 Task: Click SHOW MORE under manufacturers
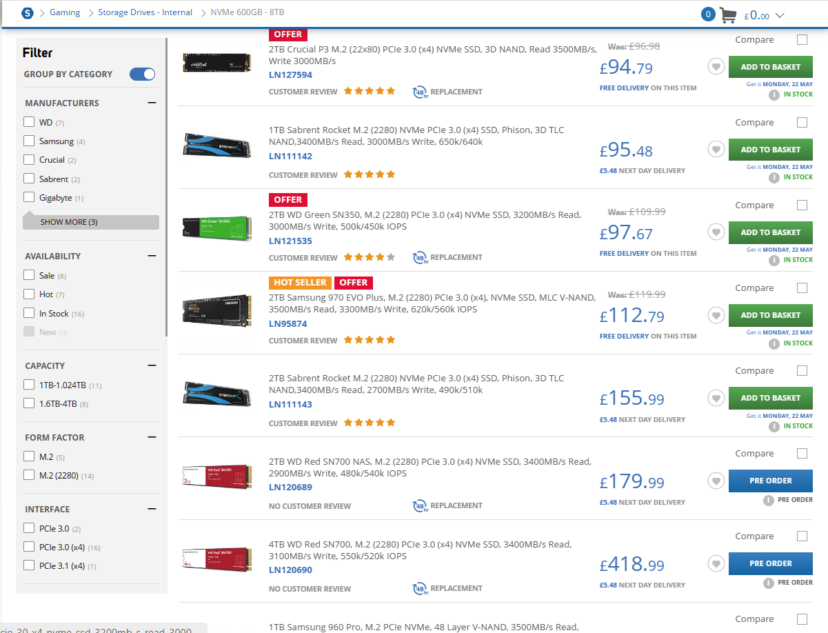coord(90,221)
